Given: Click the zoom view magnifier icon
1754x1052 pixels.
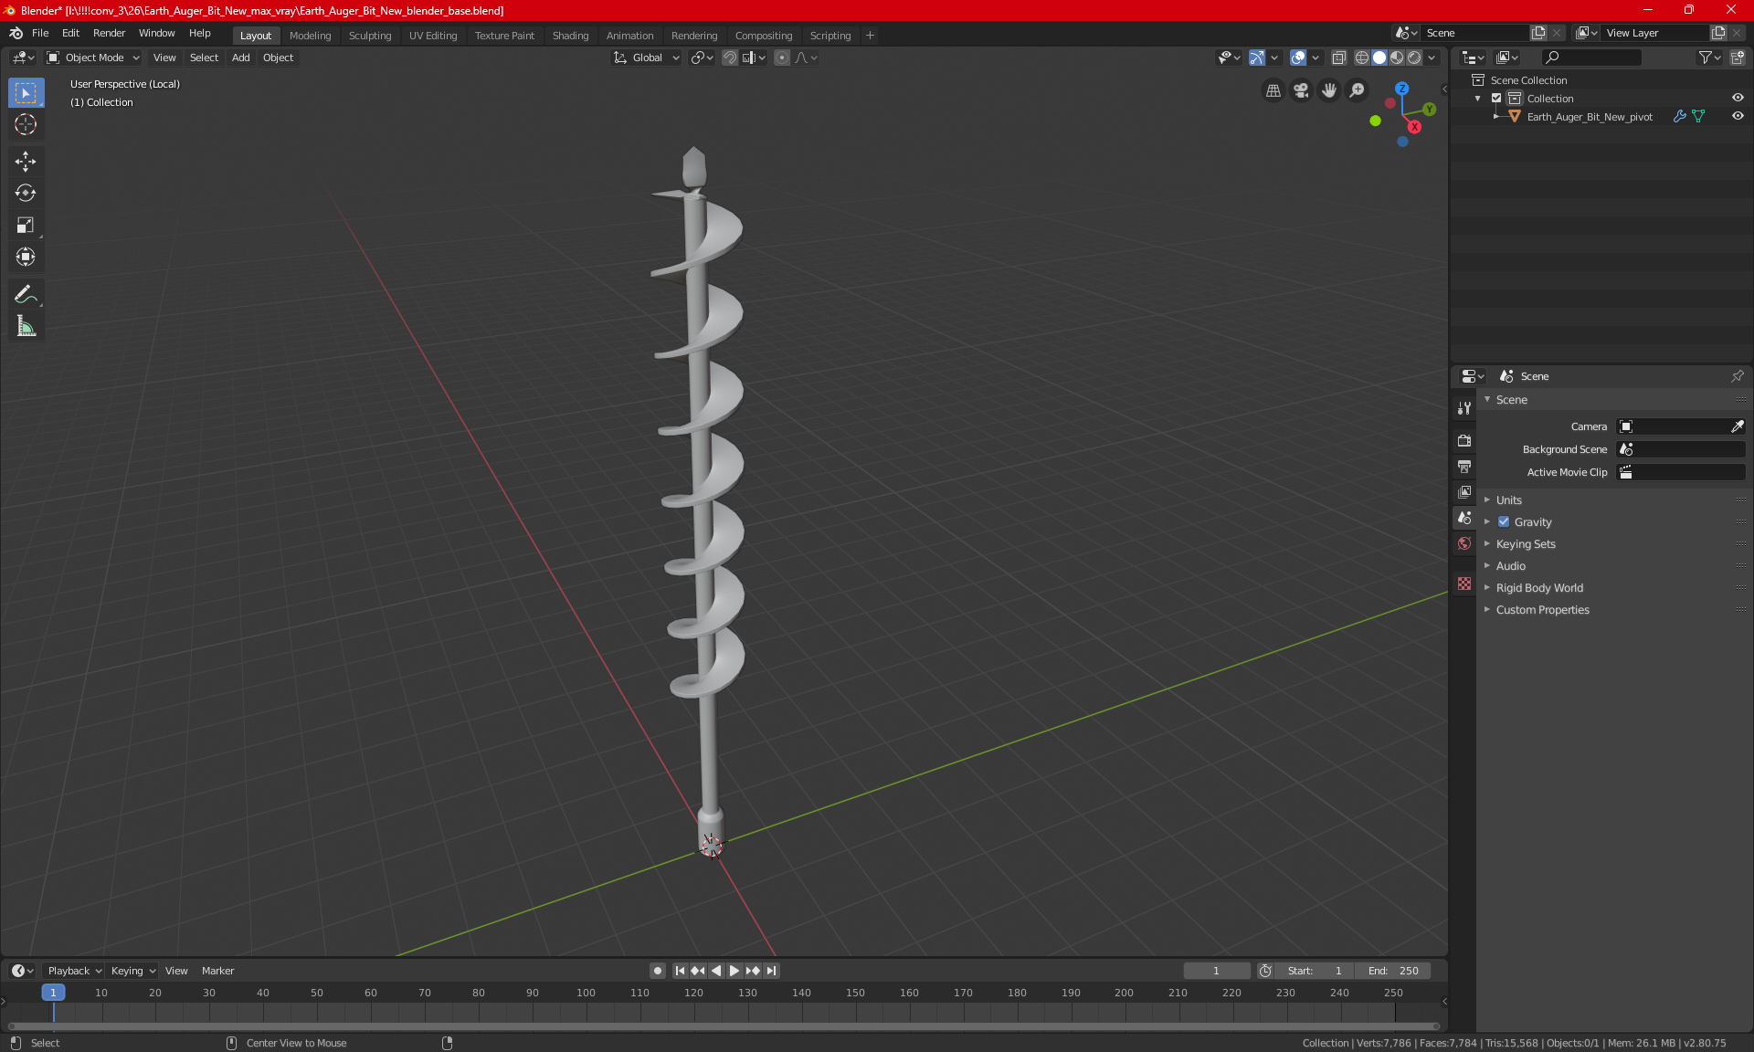Looking at the screenshot, I should tap(1358, 90).
